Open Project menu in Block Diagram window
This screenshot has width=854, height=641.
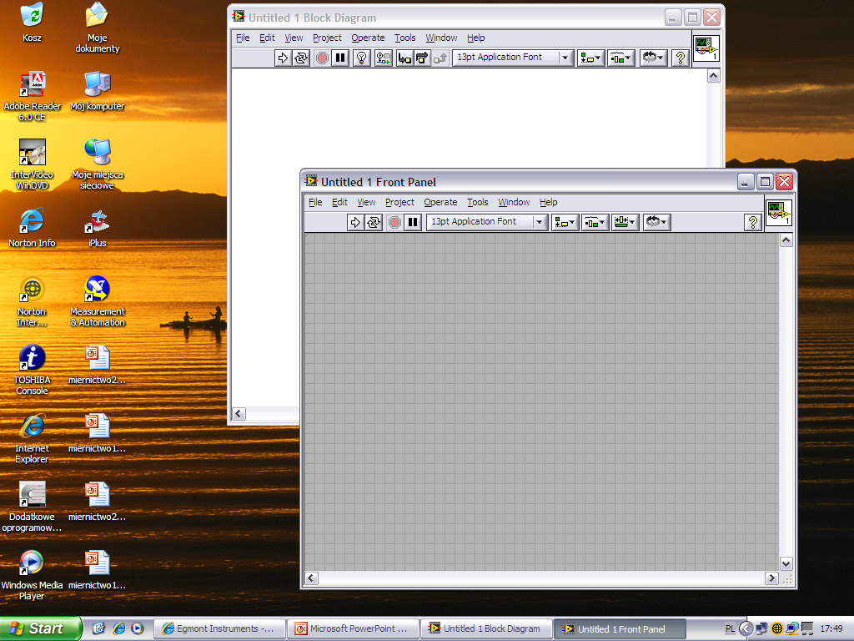[x=327, y=38]
